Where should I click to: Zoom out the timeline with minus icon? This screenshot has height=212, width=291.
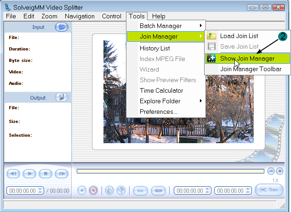click(271, 171)
